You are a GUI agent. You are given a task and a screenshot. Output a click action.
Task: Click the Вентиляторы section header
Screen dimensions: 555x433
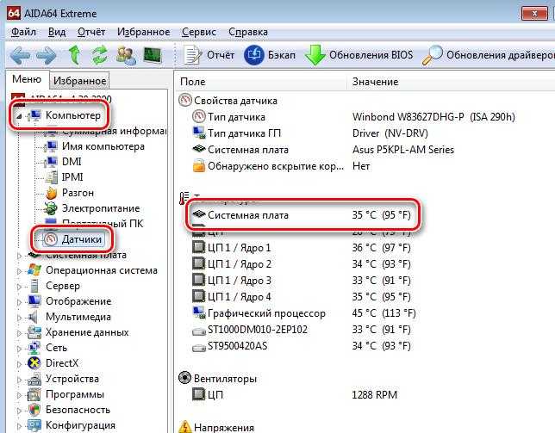pyautogui.click(x=218, y=379)
